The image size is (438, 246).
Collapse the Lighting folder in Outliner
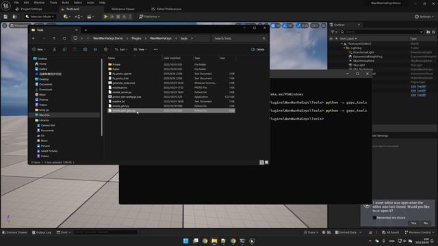pos(344,48)
